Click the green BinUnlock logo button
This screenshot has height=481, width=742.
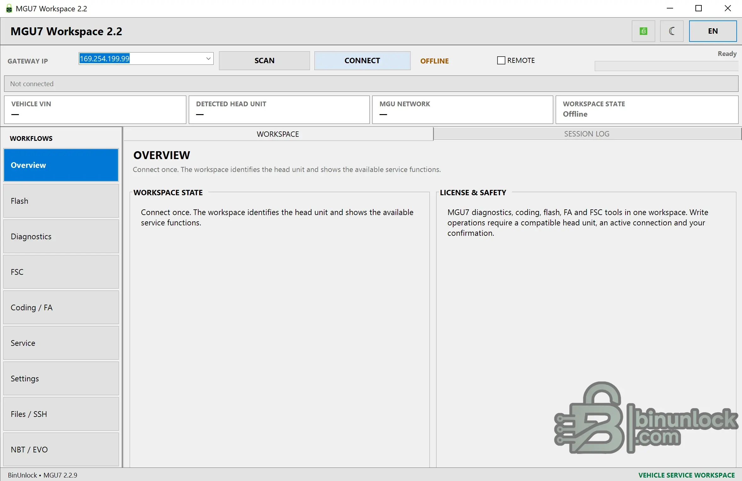[x=643, y=31]
